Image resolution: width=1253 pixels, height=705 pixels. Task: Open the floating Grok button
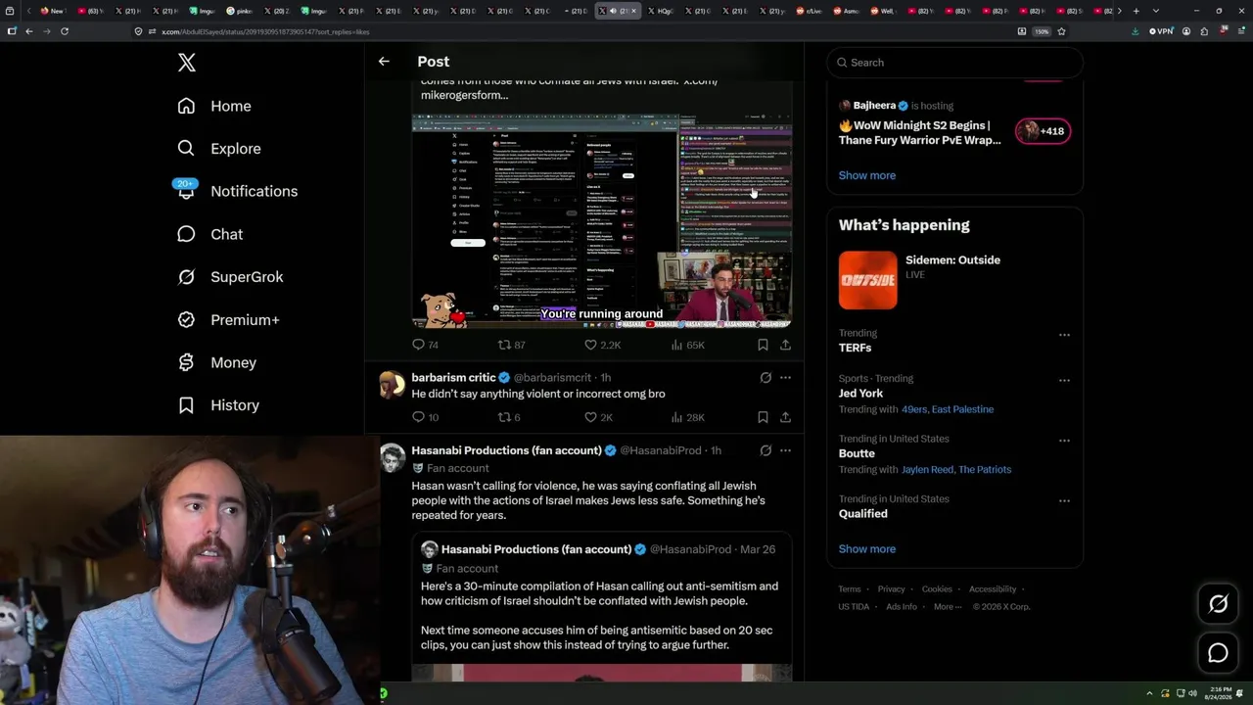click(1218, 604)
